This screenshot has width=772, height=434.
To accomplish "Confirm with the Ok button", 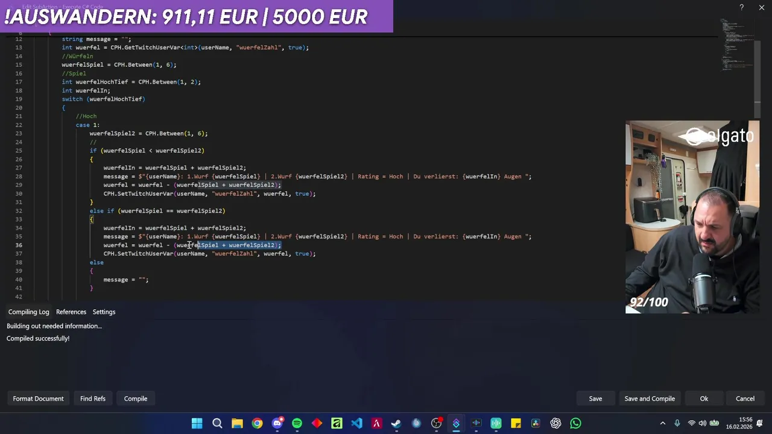I will pos(704,398).
